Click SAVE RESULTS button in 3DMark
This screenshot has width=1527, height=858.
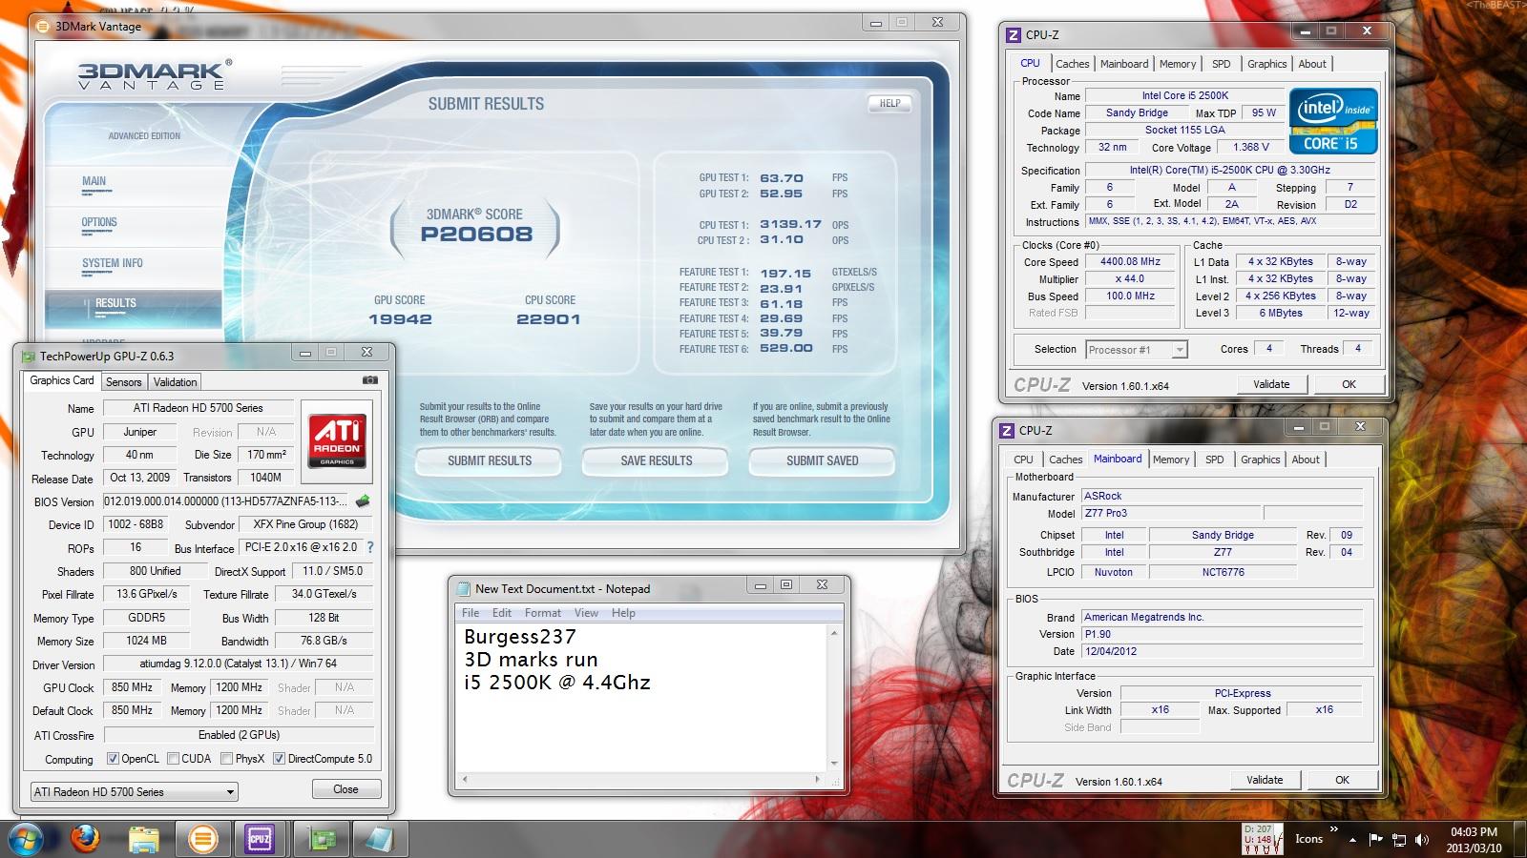(x=657, y=460)
